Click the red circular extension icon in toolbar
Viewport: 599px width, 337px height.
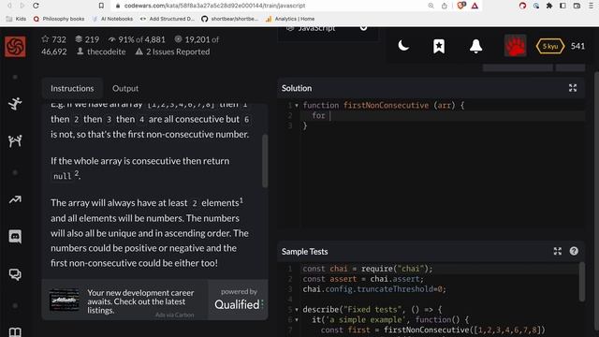pos(522,6)
